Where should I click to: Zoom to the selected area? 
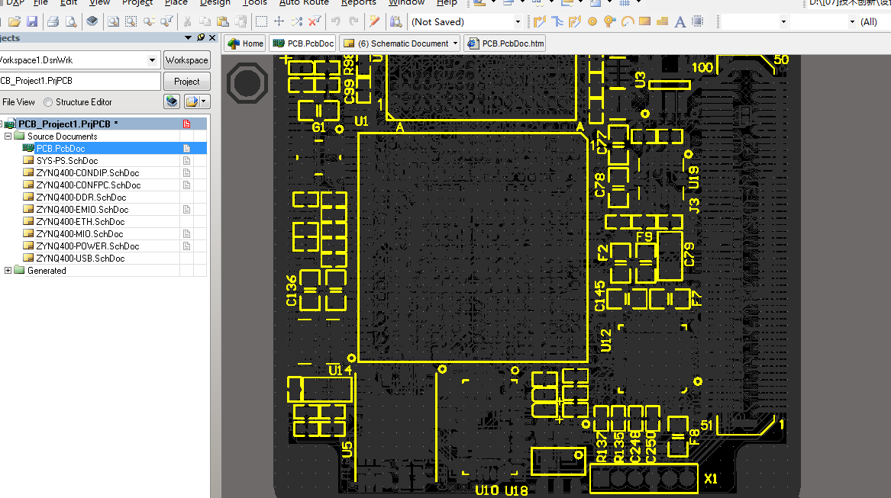(131, 21)
